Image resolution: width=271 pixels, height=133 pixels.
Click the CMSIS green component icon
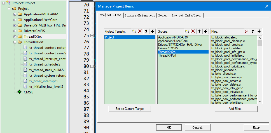click(x=20, y=92)
